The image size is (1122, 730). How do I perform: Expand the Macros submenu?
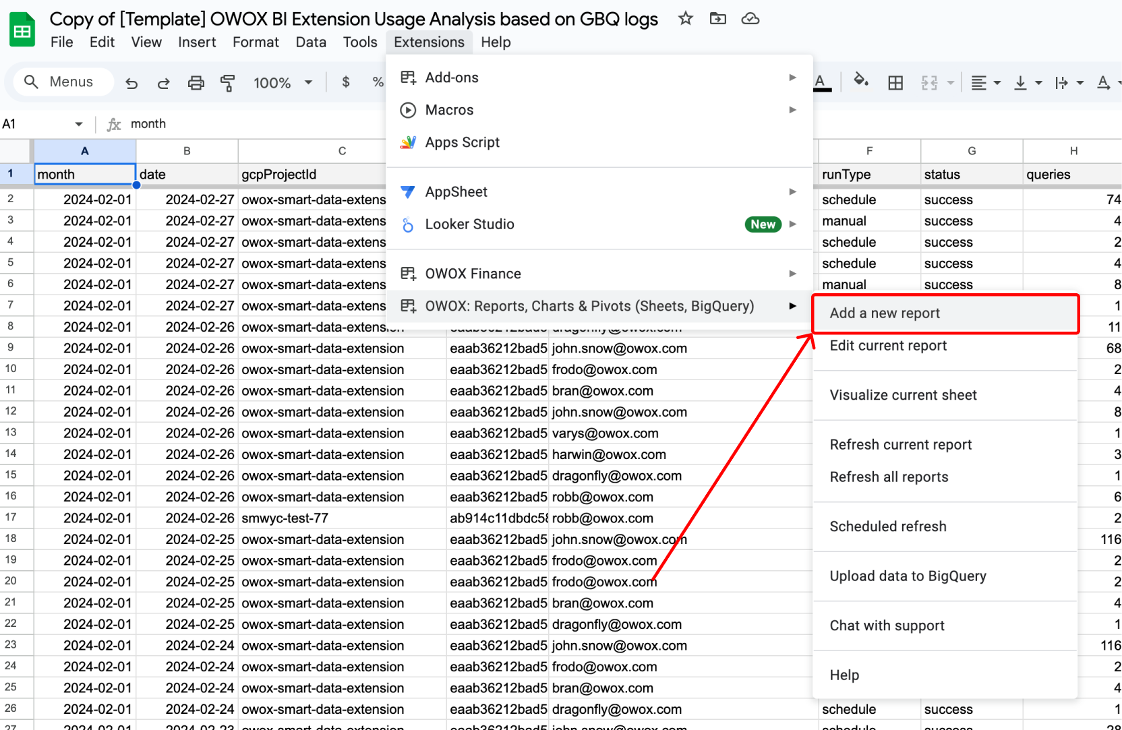tap(599, 110)
